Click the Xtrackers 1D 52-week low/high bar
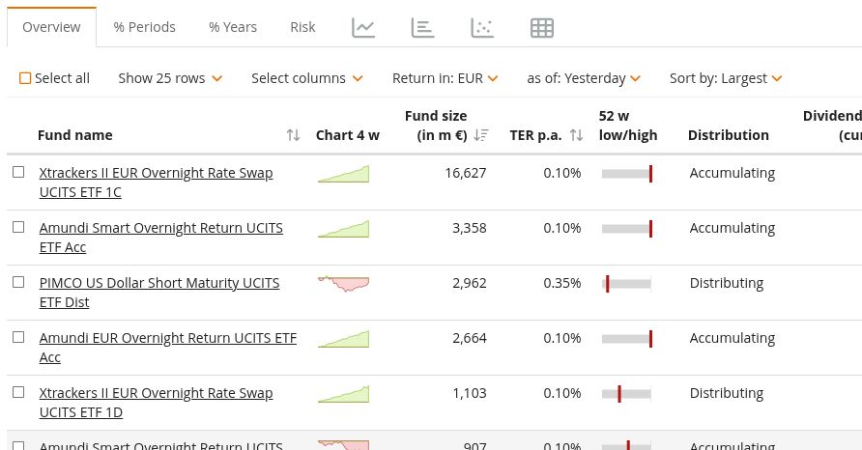862x450 pixels. (627, 393)
